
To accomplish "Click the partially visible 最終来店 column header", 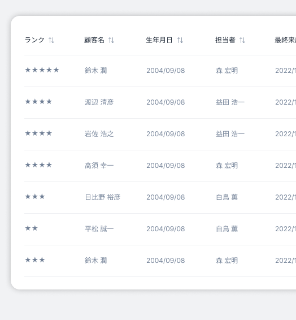I will click(285, 40).
